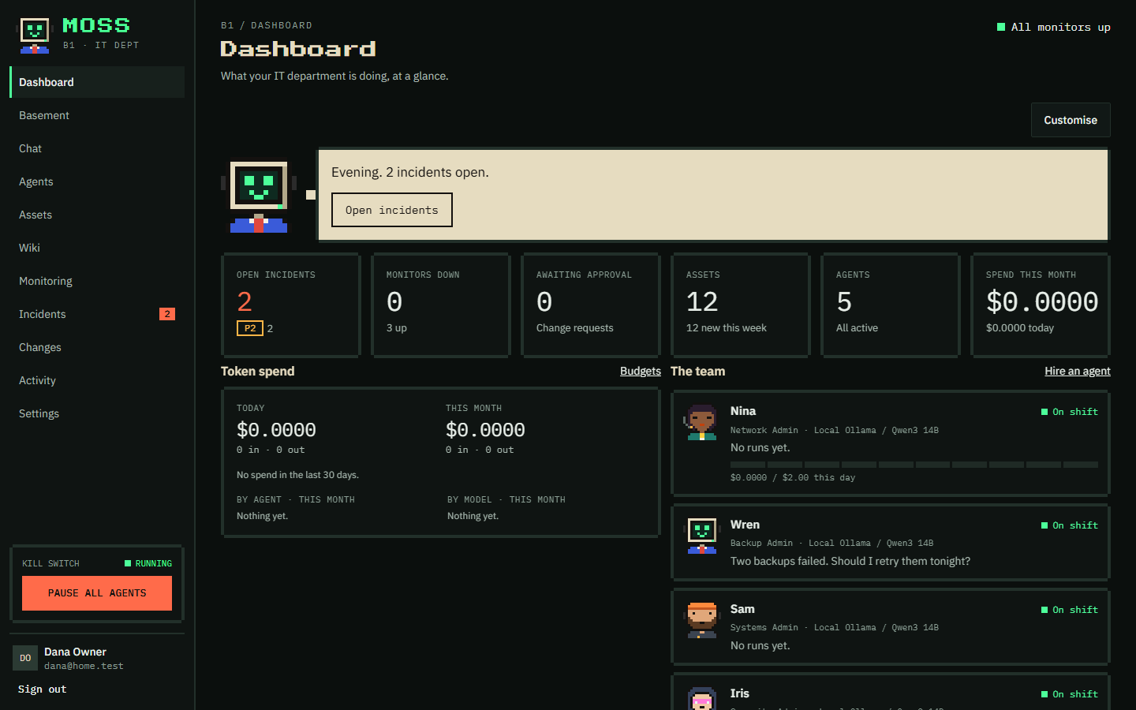
Task: Click the Today $0.0000 token spend value
Action: click(276, 430)
